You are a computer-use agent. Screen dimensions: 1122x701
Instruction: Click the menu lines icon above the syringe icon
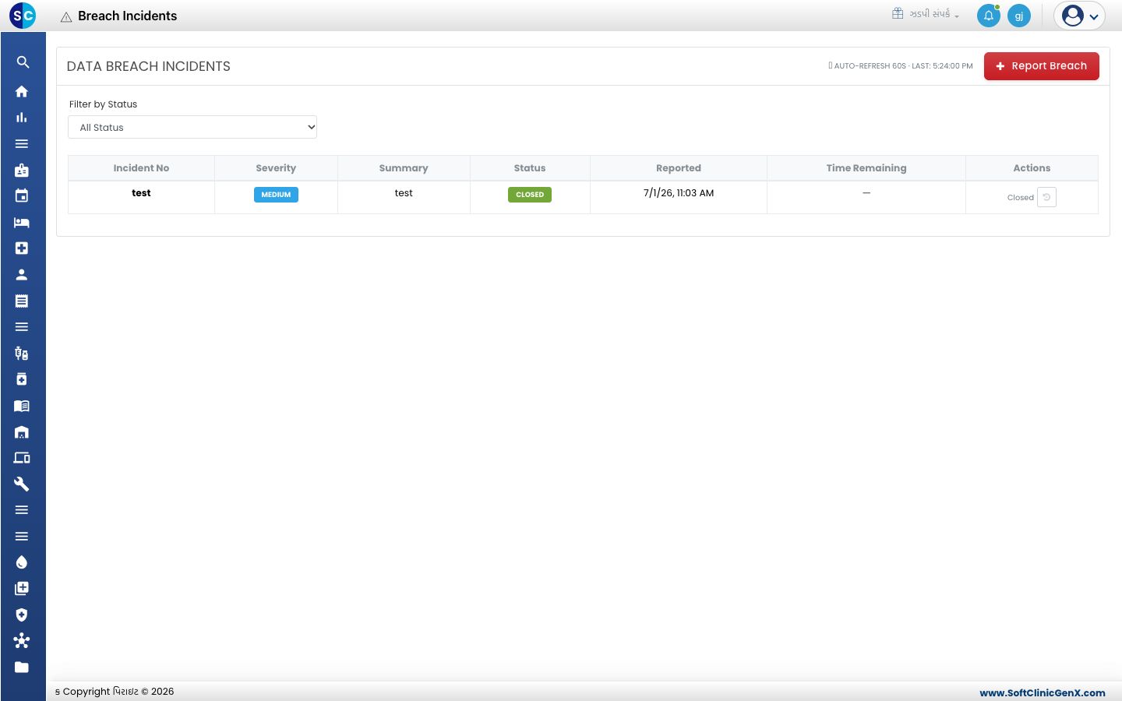pos(22,327)
